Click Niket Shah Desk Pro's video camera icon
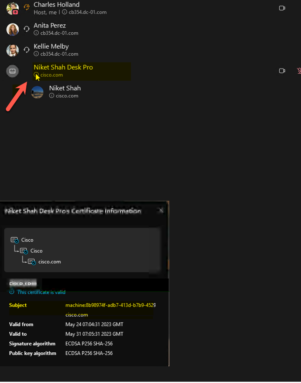The height and width of the screenshot is (383, 301). (x=282, y=71)
